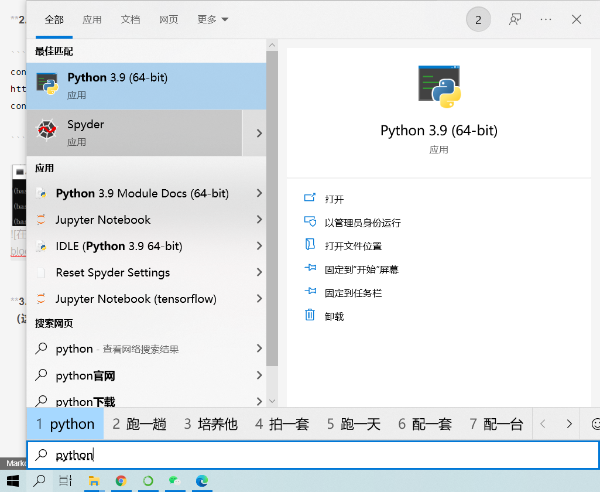Click results list scrollbar up arrow
The width and height of the screenshot is (600, 492).
point(272,45)
